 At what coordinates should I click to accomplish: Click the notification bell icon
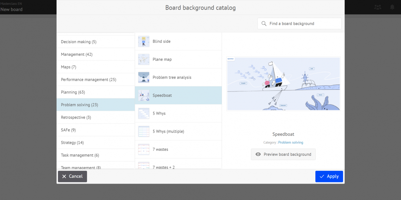pyautogui.click(x=392, y=7)
